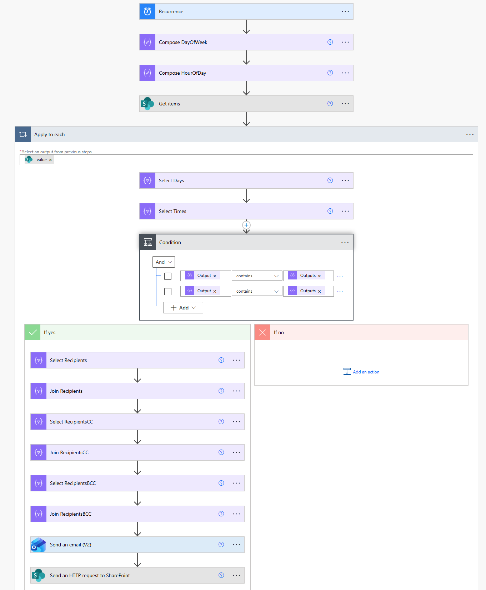Open the second condition row options menu

point(340,292)
